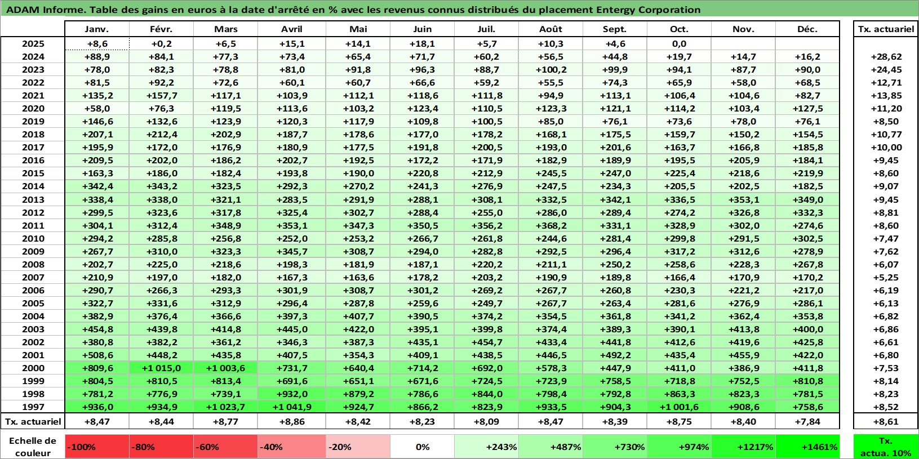Select the +245,5 cell in 2015 Août

click(x=551, y=173)
